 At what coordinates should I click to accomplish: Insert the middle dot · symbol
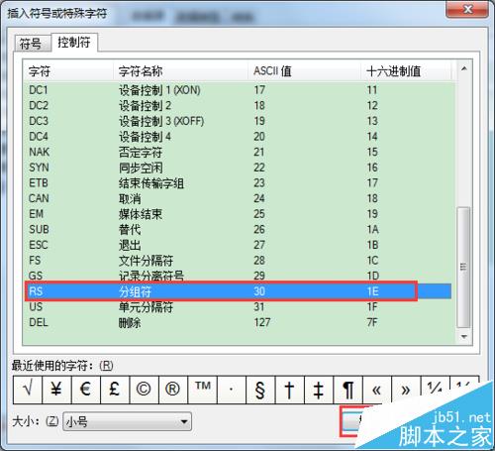pos(232,390)
